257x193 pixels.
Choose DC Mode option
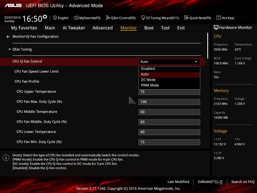pos(169,80)
